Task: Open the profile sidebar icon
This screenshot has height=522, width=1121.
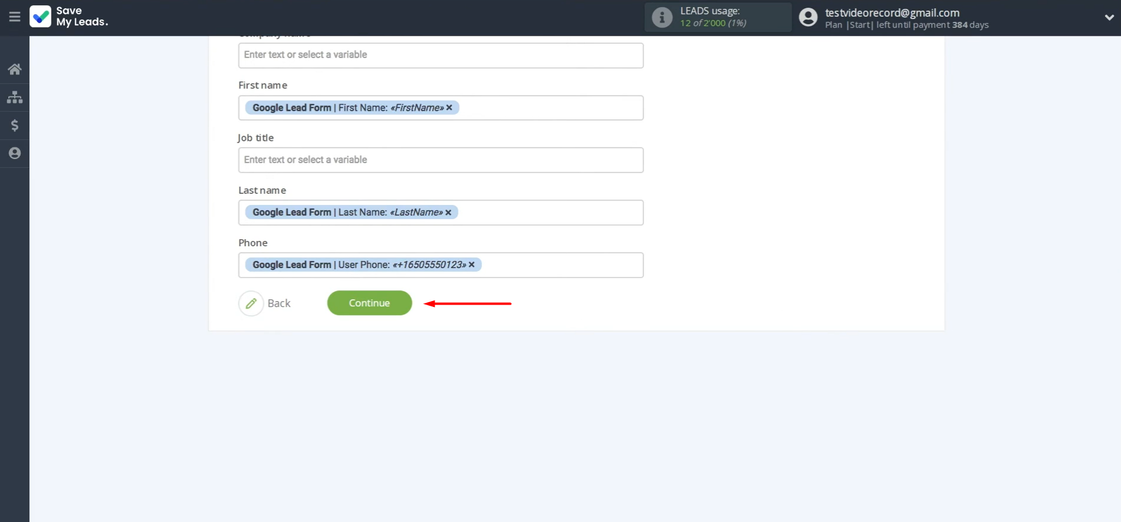Action: (15, 153)
